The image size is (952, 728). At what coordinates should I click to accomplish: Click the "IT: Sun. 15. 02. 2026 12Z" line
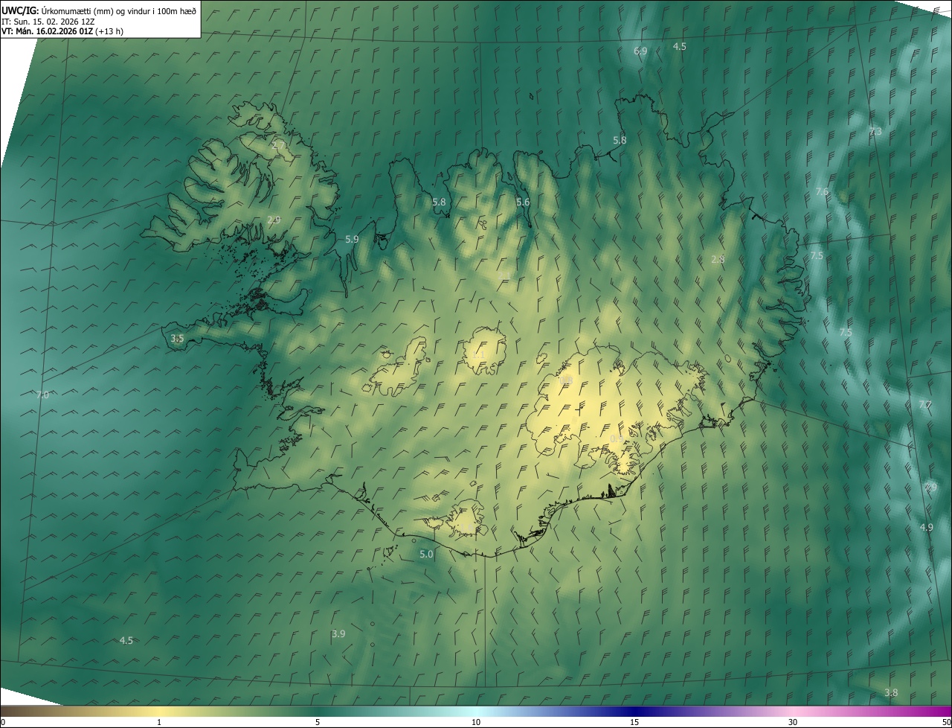[x=48, y=22]
